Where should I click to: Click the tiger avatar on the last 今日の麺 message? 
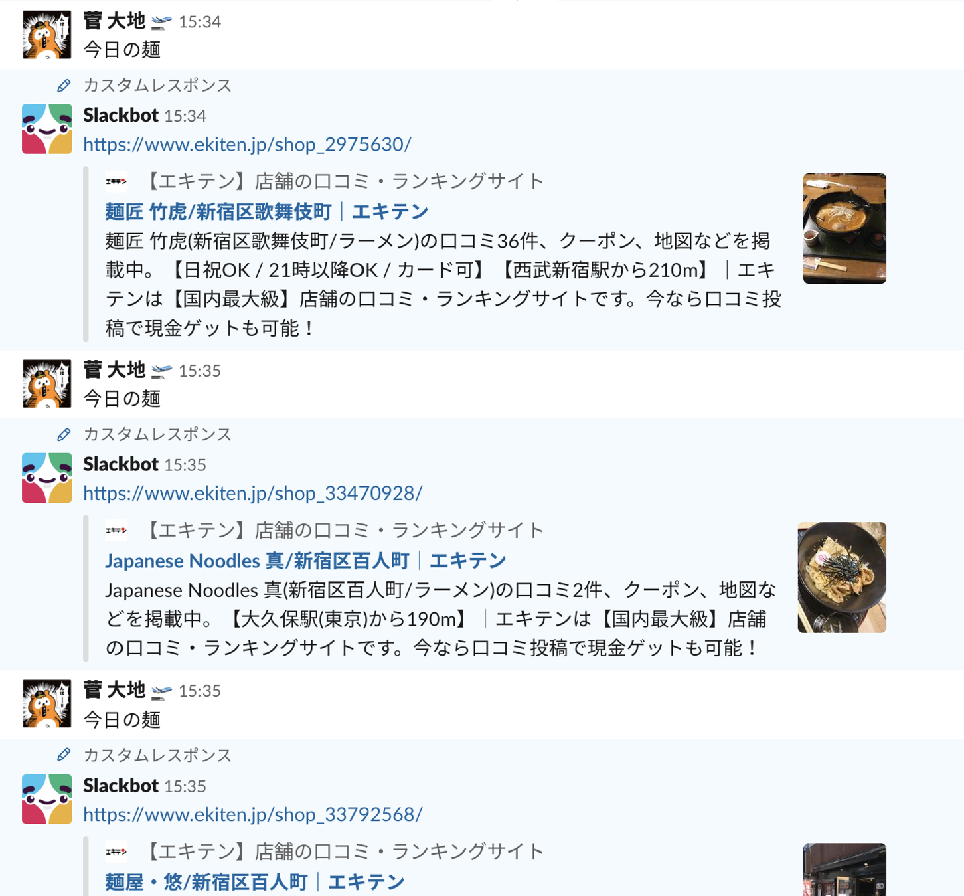[47, 703]
